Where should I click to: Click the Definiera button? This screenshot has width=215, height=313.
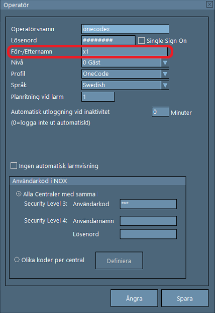(x=119, y=261)
